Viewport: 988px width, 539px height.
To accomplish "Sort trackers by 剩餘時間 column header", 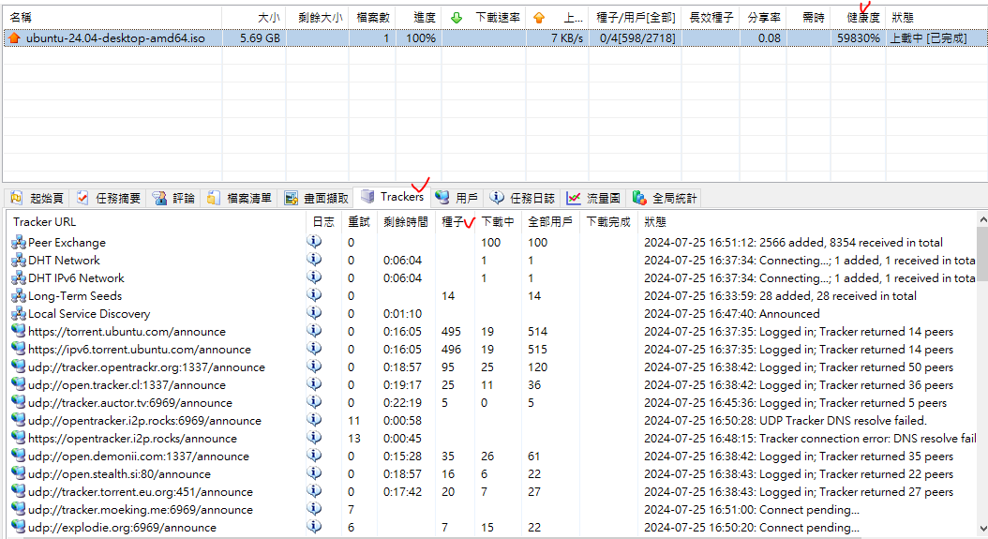I will (x=405, y=222).
